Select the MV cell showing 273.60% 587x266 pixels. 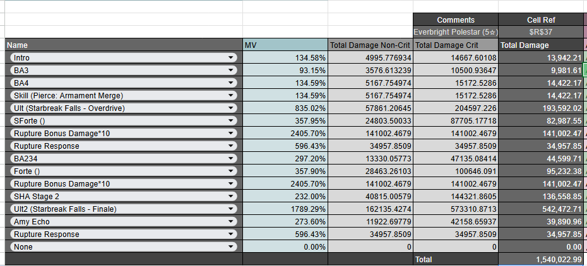click(x=285, y=222)
